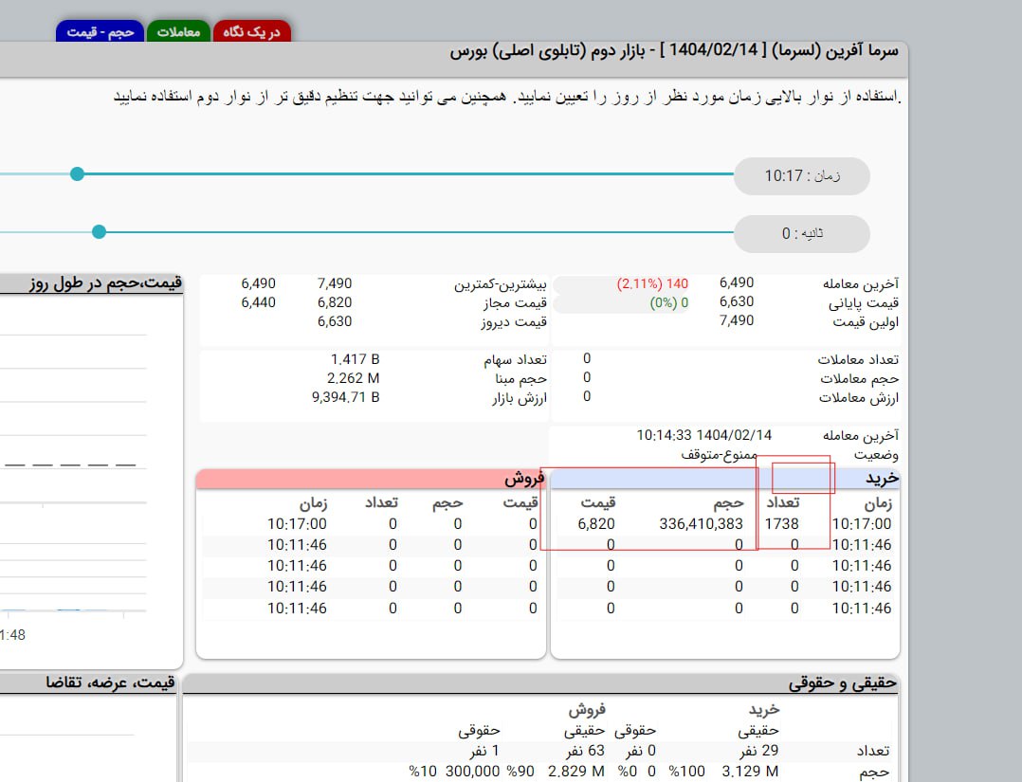Click buy volume 336,410,383 cell
Image resolution: width=1022 pixels, height=782 pixels.
coord(701,524)
